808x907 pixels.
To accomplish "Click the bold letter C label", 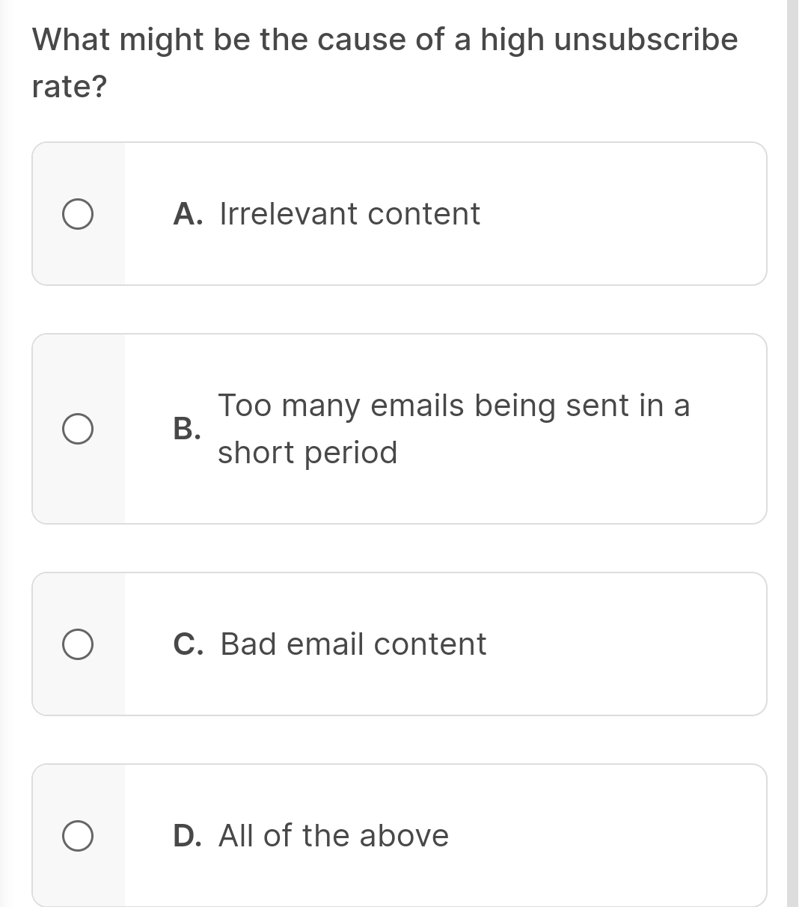I will pyautogui.click(x=186, y=645).
